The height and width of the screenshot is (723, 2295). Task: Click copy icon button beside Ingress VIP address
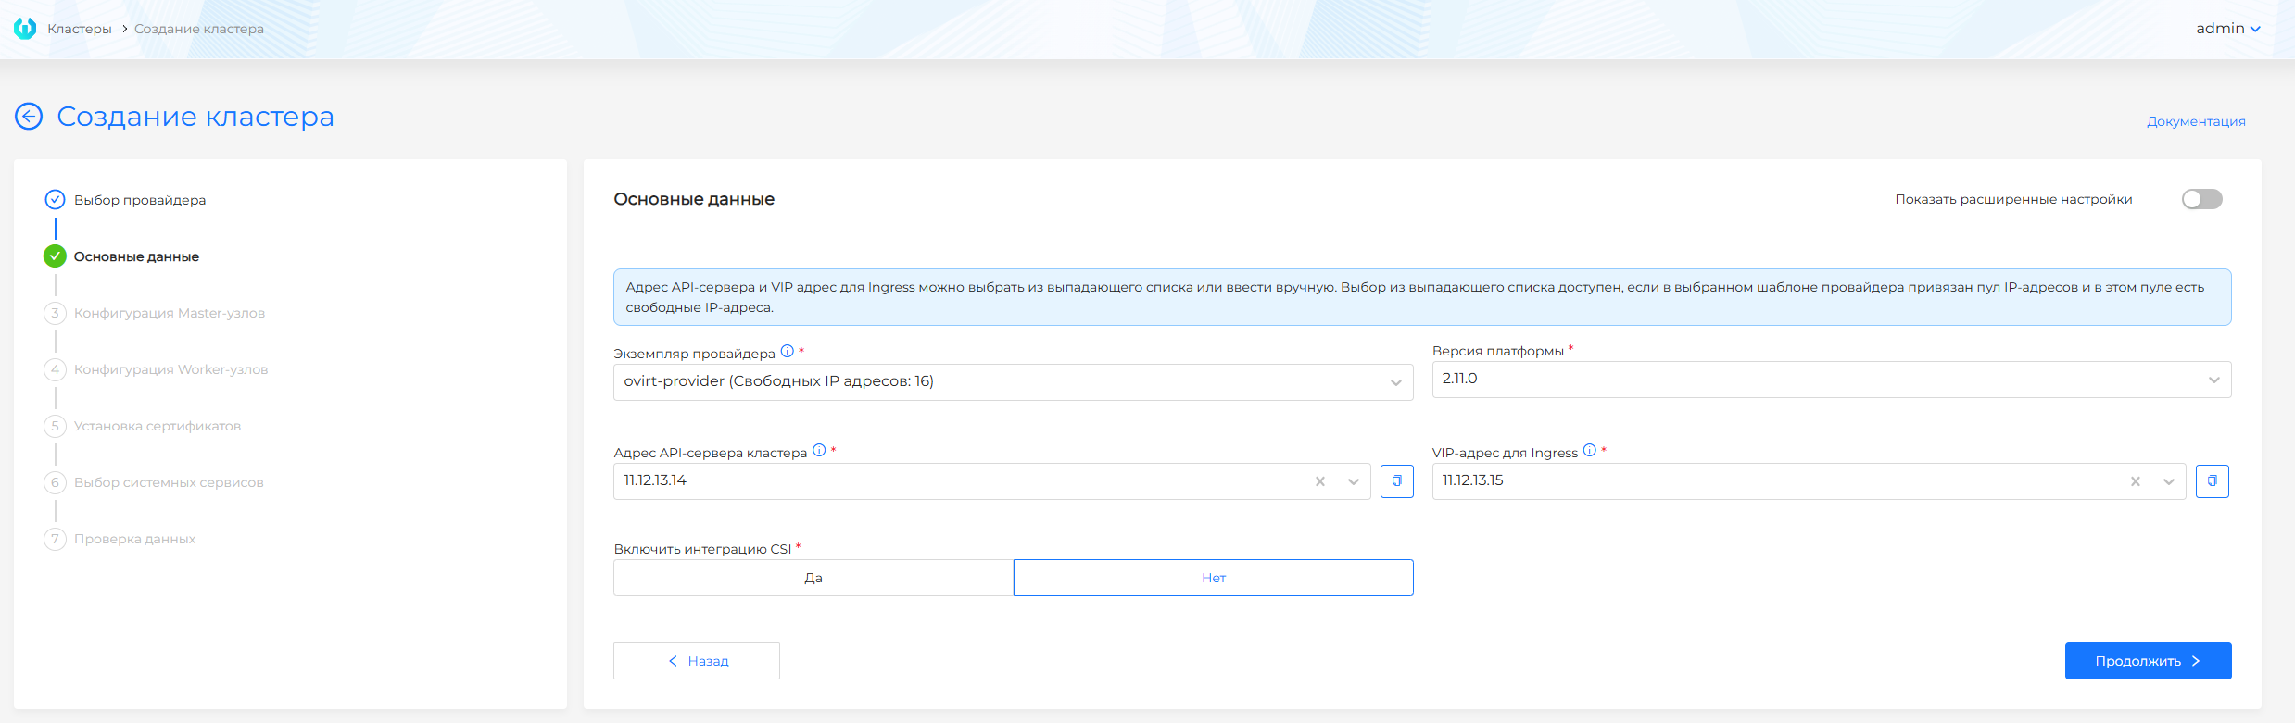(x=2212, y=481)
